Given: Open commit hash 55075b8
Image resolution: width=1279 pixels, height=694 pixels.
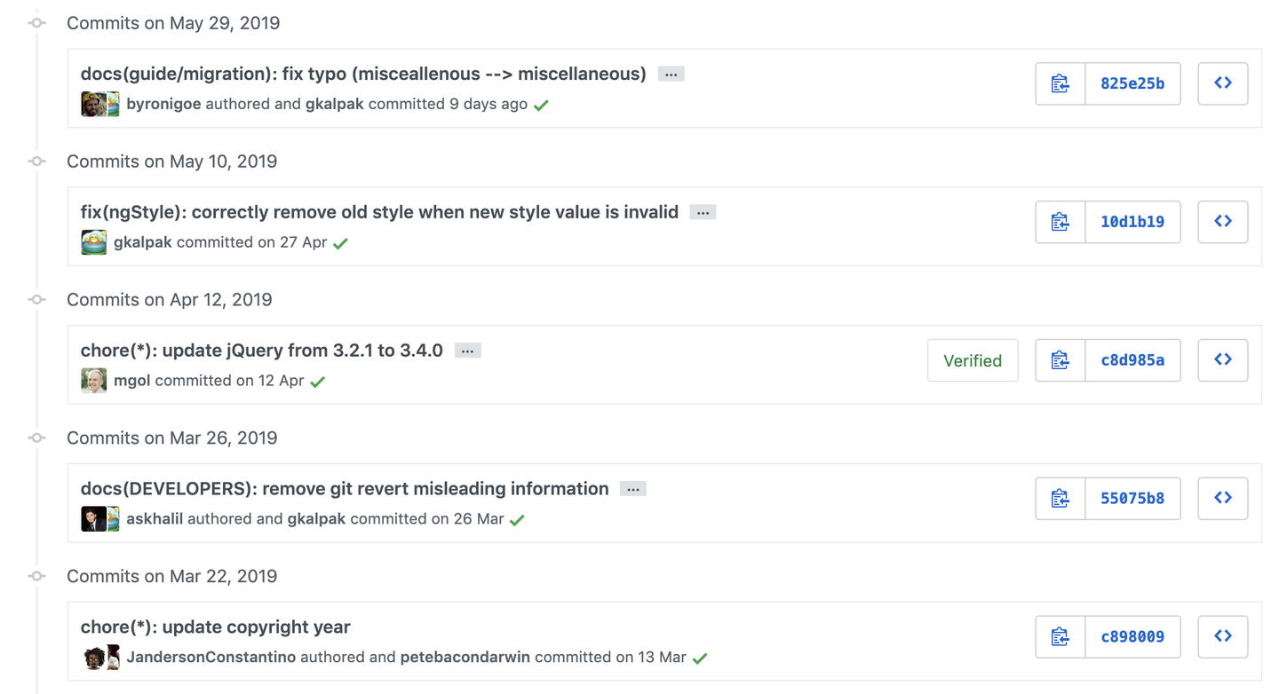Looking at the screenshot, I should point(1132,499).
